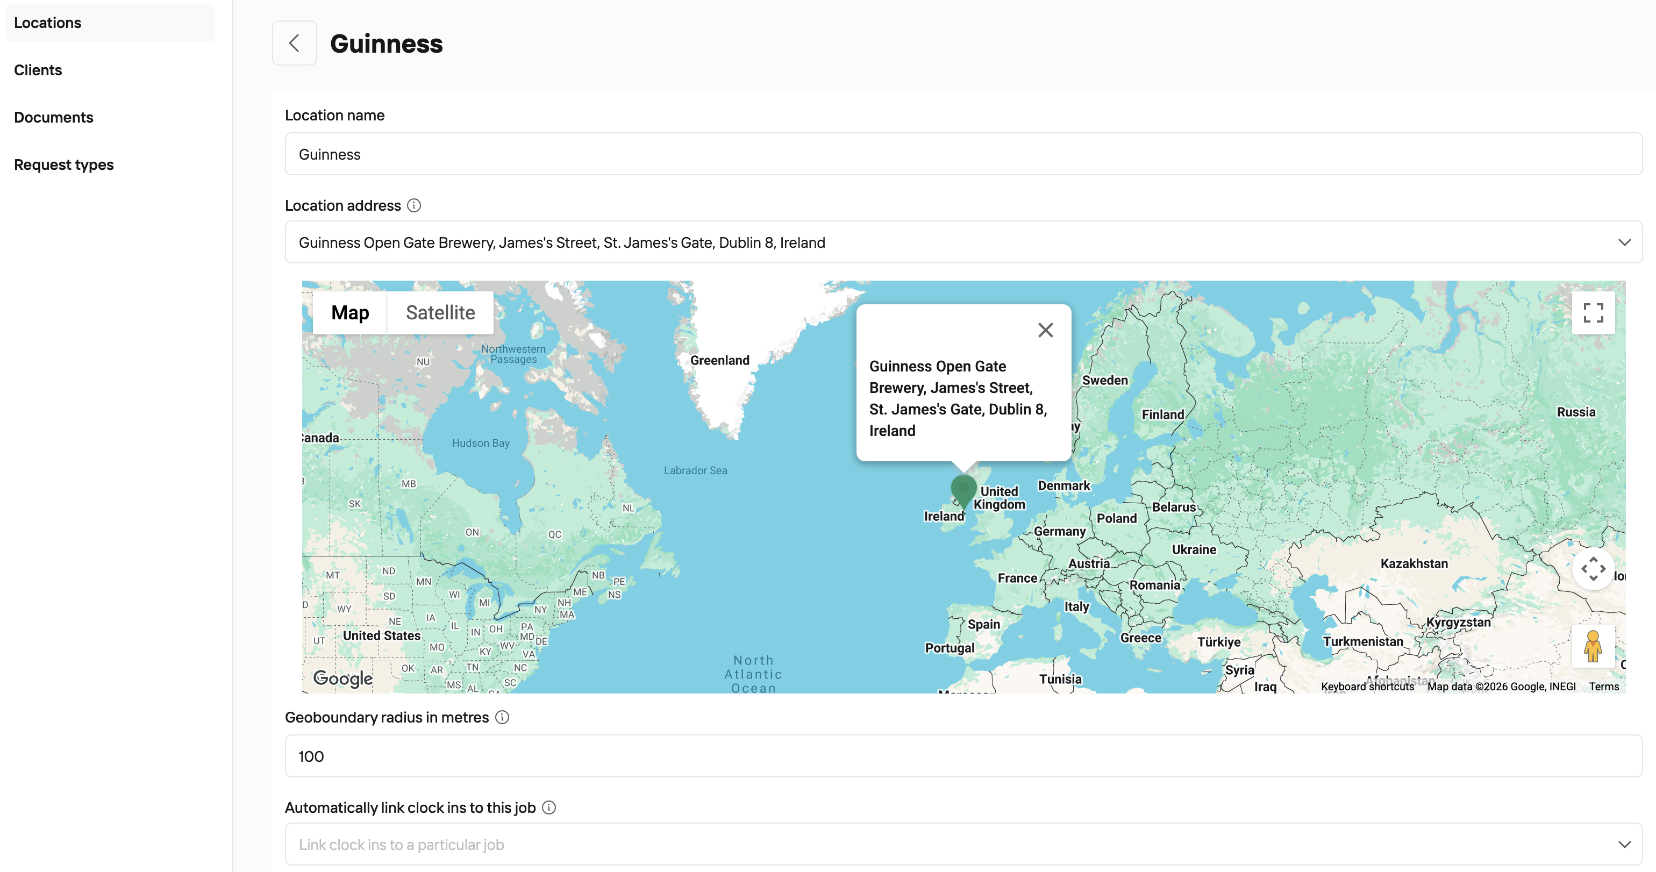
Task: Open Keyboard shortcuts on the map
Action: coord(1367,687)
